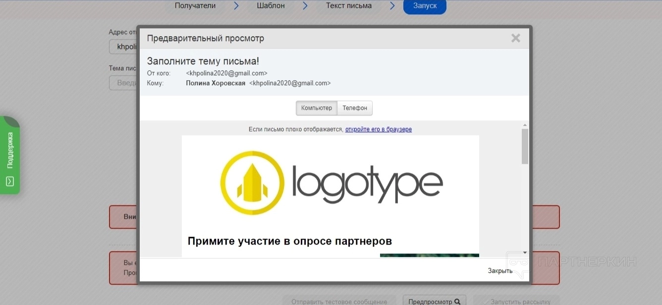This screenshot has height=305, width=662.
Task: Switch preview to Телефон view
Action: pyautogui.click(x=355, y=108)
